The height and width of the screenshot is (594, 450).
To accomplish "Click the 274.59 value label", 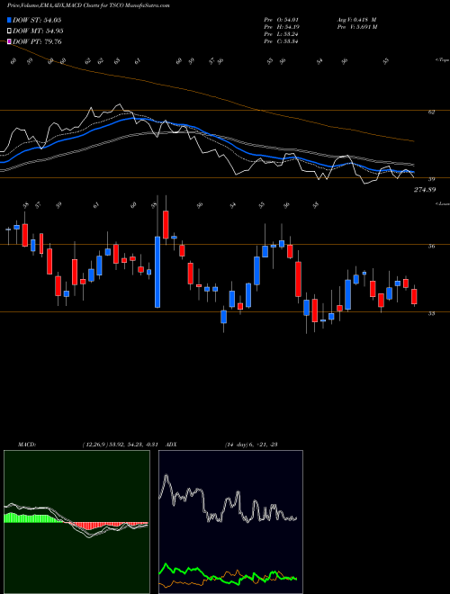I will pyautogui.click(x=424, y=189).
